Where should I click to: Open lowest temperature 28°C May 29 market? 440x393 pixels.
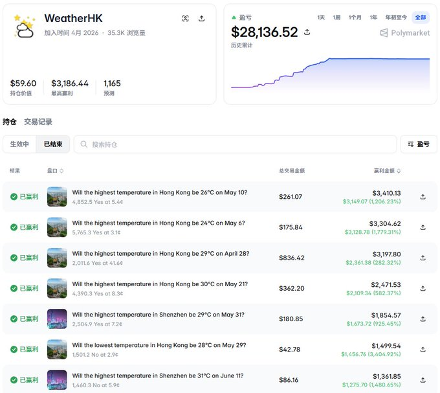[x=159, y=345]
